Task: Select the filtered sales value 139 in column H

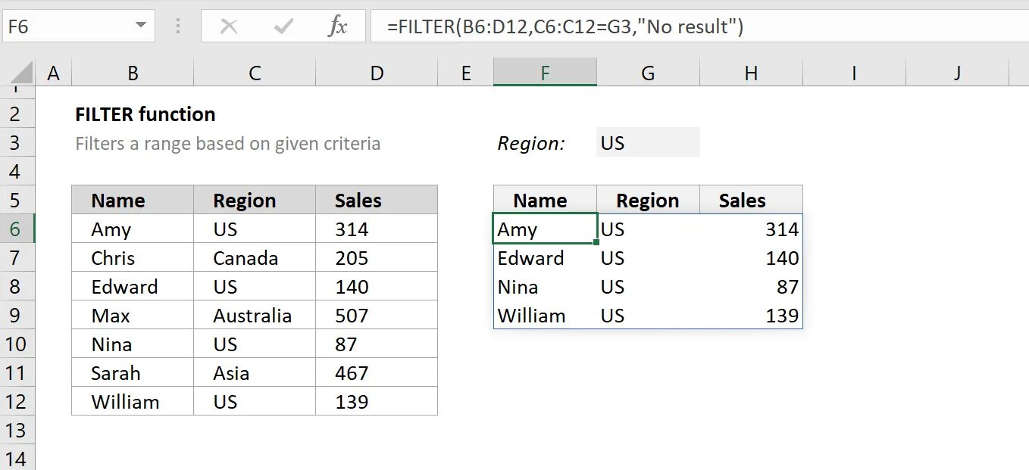Action: [751, 316]
